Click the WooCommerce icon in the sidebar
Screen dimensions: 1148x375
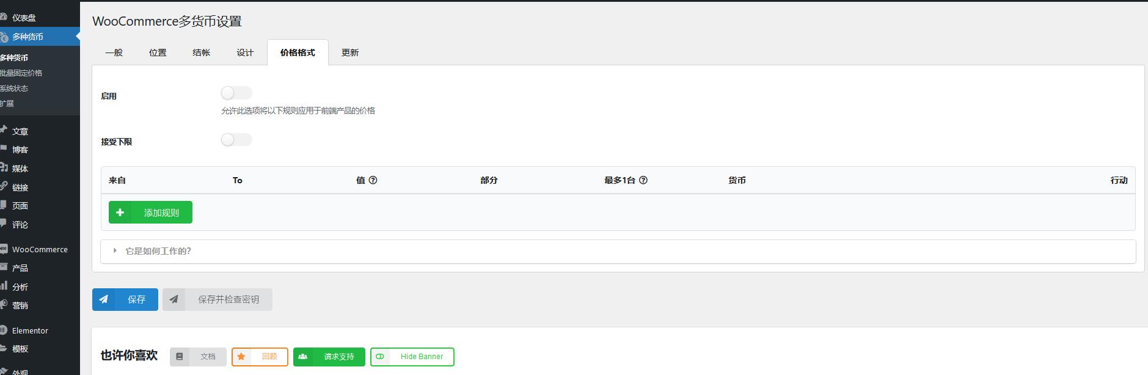click(x=4, y=249)
